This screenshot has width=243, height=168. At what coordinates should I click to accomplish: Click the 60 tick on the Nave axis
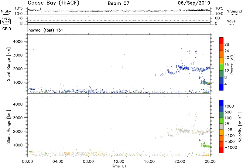pos(217,18)
